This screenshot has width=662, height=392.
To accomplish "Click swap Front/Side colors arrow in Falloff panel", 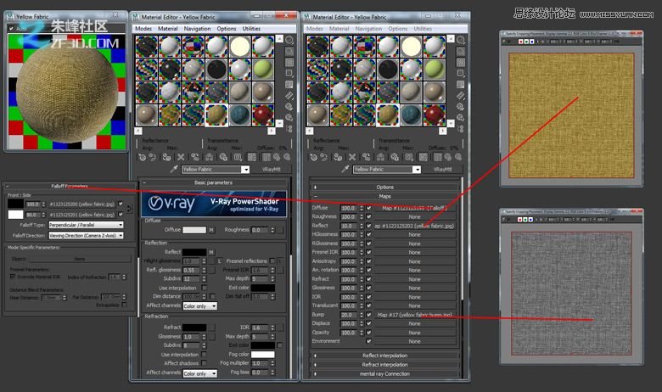I will [129, 209].
